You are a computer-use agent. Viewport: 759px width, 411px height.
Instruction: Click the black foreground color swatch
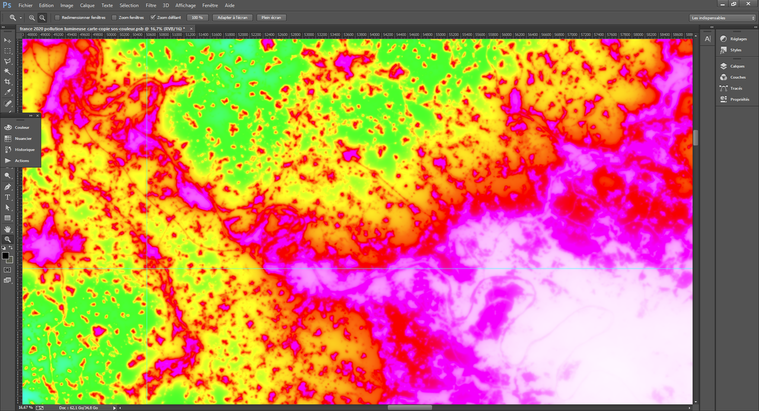click(x=5, y=256)
